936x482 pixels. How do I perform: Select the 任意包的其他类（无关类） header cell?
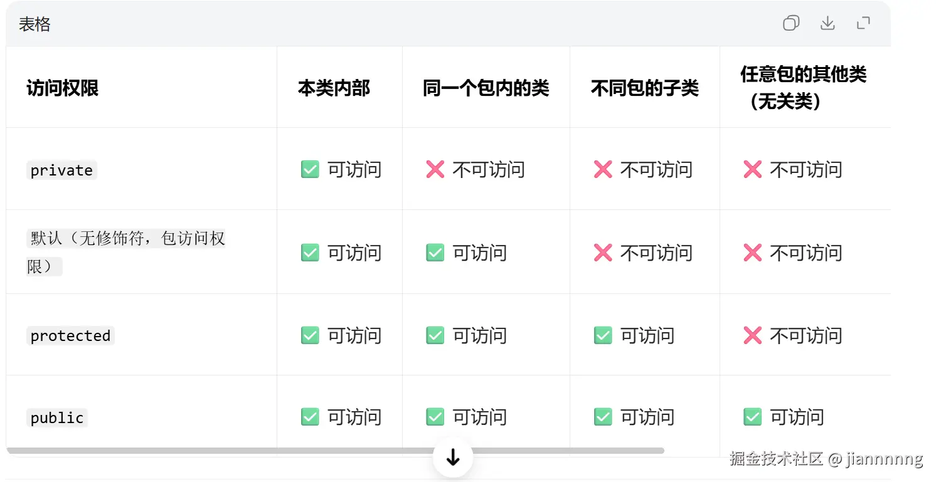point(805,87)
